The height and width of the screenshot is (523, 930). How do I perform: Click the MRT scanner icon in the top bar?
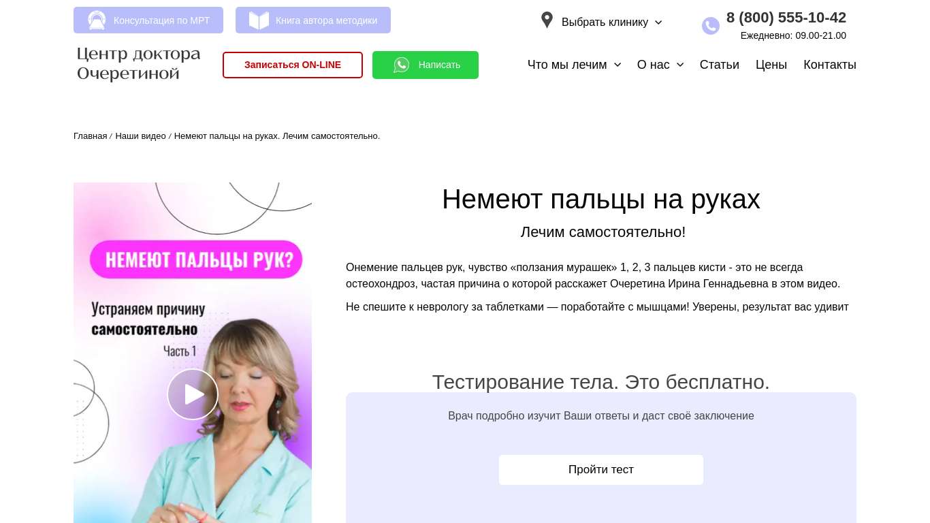[x=97, y=20]
